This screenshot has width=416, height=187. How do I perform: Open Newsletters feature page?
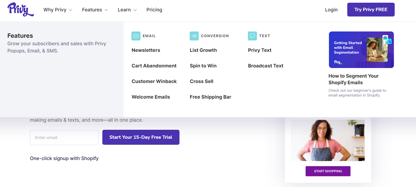coord(146,50)
